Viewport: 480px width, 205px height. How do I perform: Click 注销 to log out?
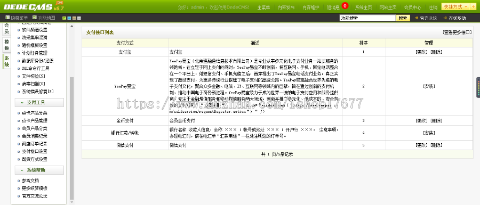pyautogui.click(x=433, y=7)
